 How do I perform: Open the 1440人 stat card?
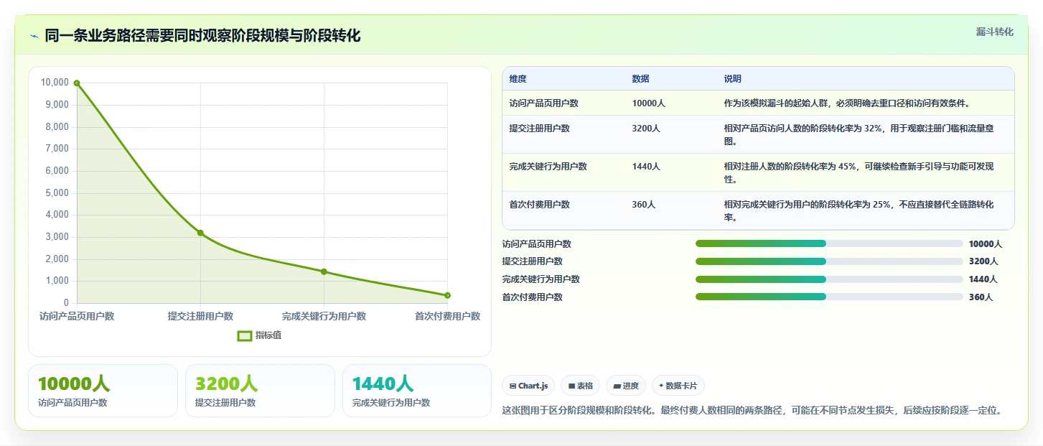(x=417, y=391)
